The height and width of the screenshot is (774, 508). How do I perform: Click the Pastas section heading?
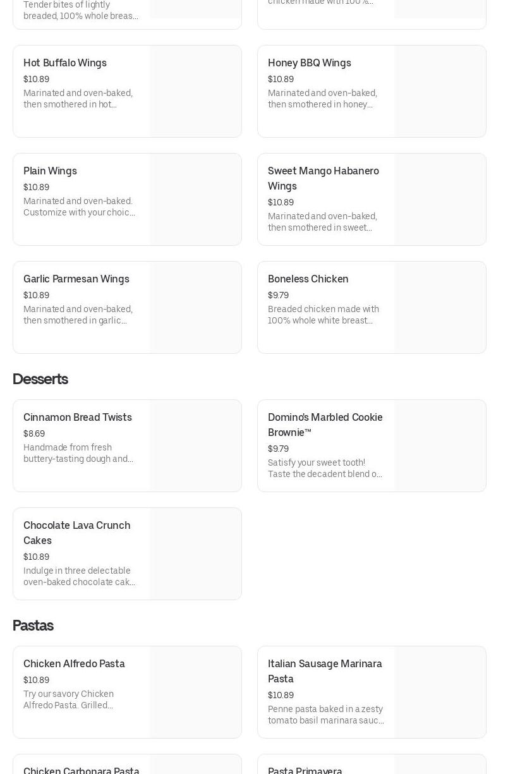(x=33, y=626)
